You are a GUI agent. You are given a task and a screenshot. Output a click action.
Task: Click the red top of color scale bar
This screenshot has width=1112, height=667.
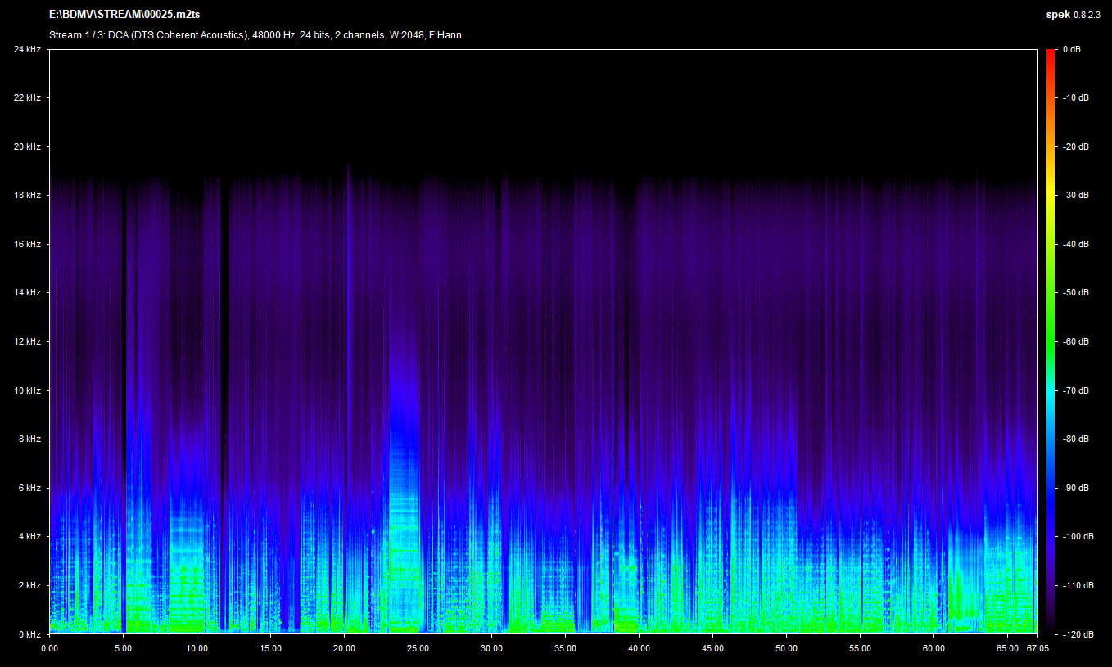pyautogui.click(x=1051, y=54)
